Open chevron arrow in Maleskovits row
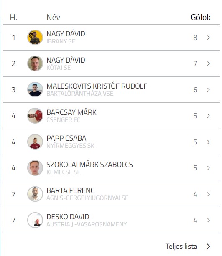 (209, 90)
